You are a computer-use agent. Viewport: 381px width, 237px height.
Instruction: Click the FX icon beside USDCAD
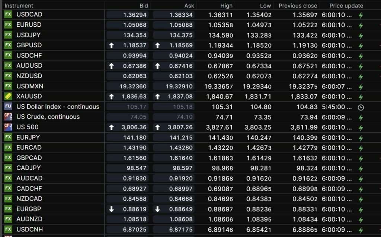click(8, 14)
